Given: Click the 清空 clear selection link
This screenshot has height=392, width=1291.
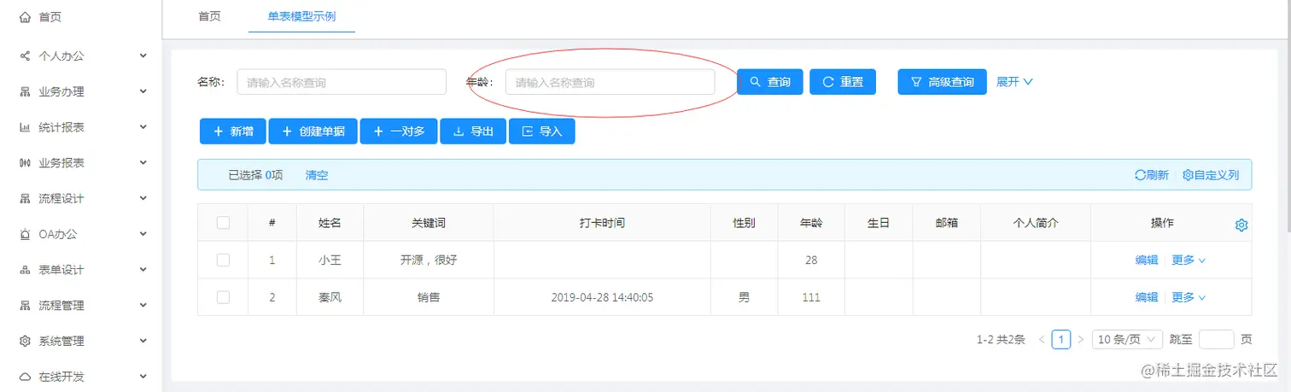Looking at the screenshot, I should [317, 175].
